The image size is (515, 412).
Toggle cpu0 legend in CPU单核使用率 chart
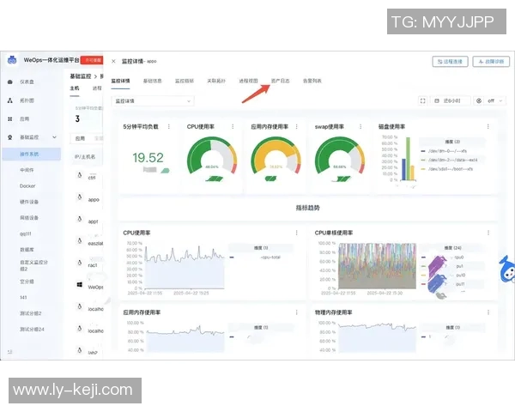tap(461, 256)
